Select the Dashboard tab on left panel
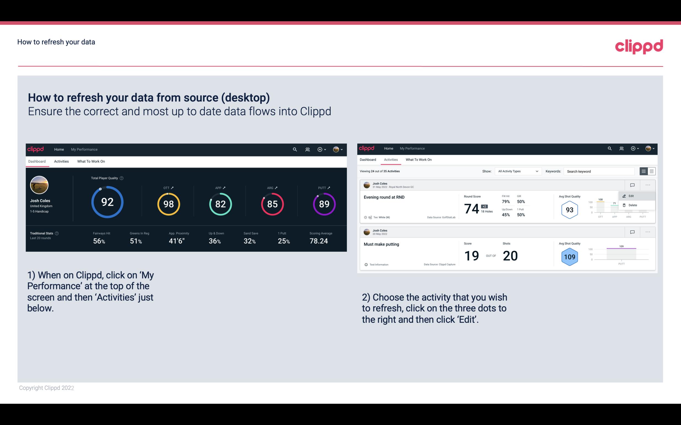The height and width of the screenshot is (425, 681). coord(37,161)
